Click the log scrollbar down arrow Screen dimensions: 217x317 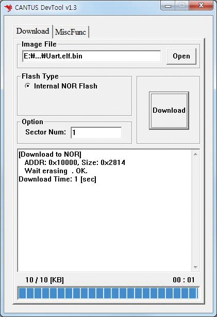195,267
